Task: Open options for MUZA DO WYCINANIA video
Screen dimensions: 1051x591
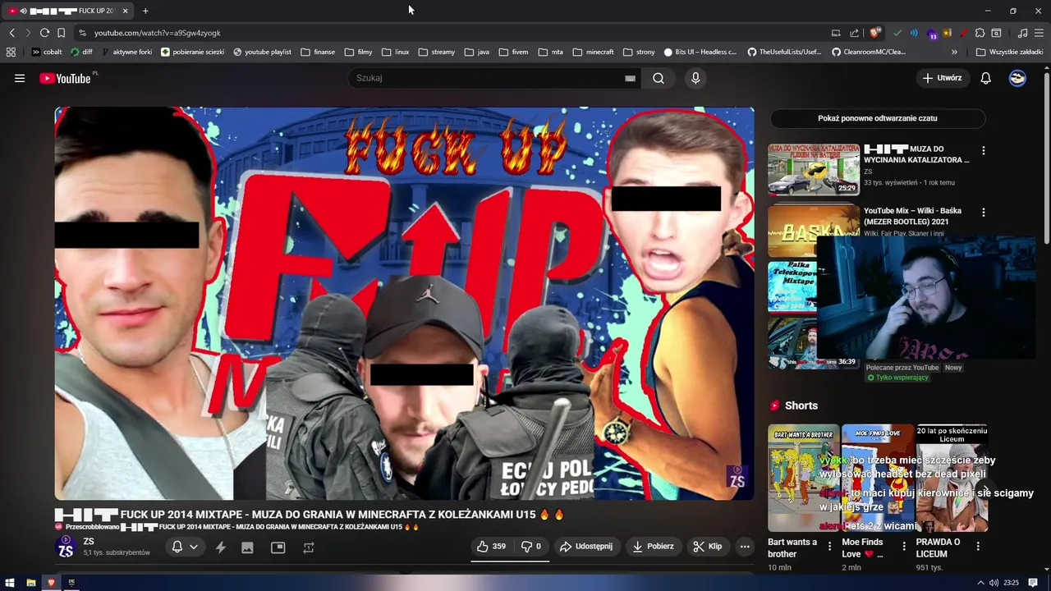Action: point(983,150)
